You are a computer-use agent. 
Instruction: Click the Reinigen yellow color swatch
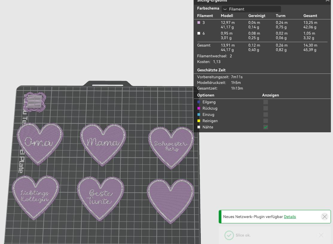click(x=199, y=121)
